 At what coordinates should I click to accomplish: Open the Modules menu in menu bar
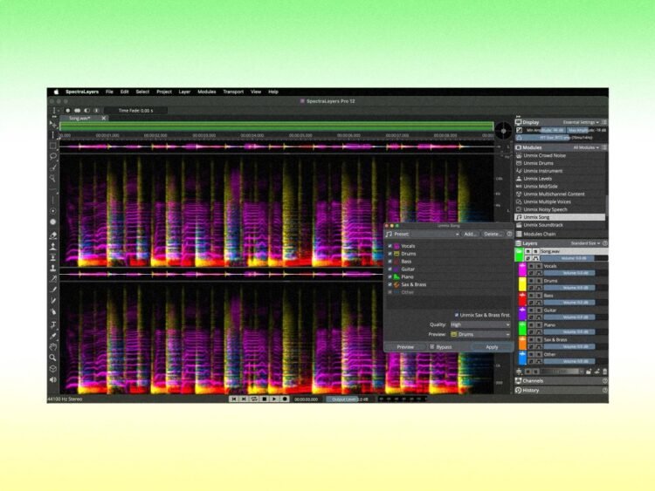pos(206,92)
